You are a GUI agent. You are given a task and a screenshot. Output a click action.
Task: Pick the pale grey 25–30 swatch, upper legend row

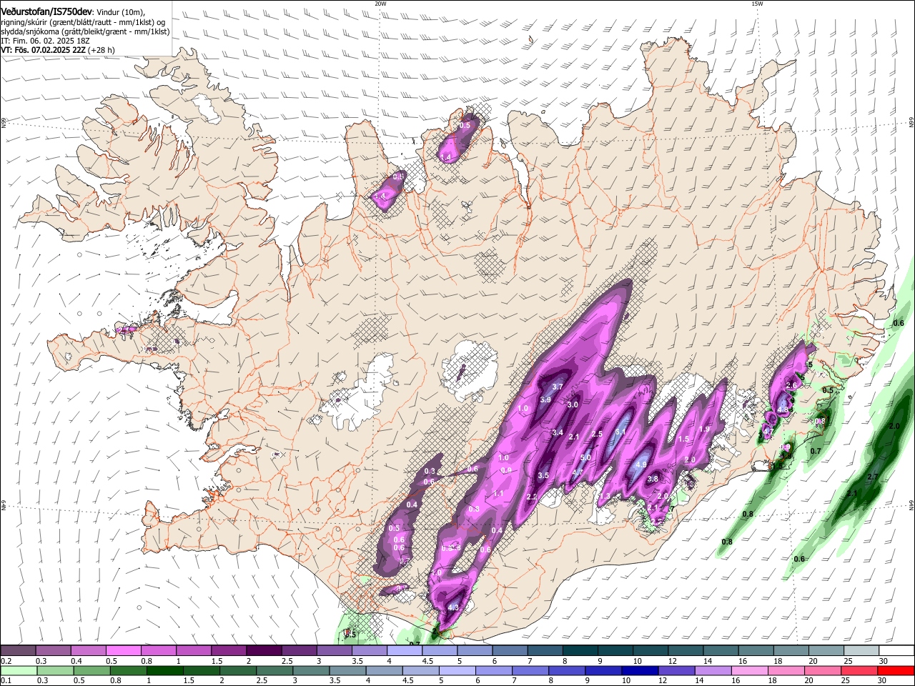click(x=861, y=650)
